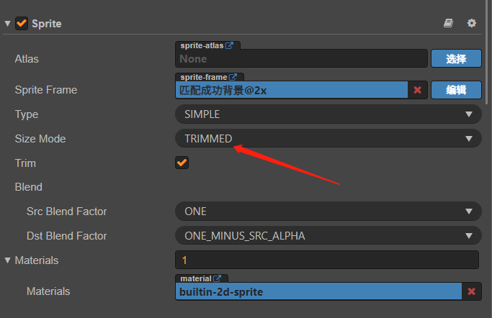The image size is (492, 318).
Task: Click the Sprite Frame asset field
Action: pyautogui.click(x=292, y=90)
